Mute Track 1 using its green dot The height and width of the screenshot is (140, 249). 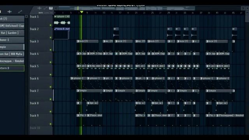pyautogui.click(x=51, y=25)
